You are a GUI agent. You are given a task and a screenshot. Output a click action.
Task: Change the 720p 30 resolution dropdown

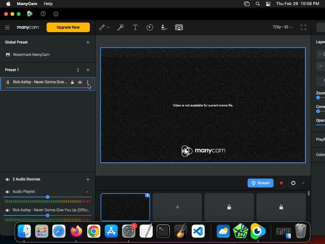(282, 27)
